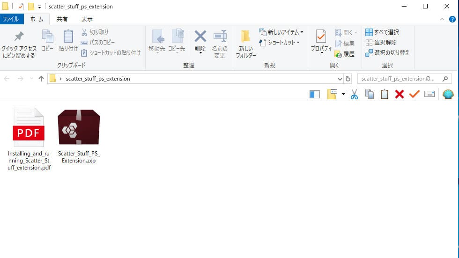Click Select none (選択解除)
The height and width of the screenshot is (258, 459).
381,43
